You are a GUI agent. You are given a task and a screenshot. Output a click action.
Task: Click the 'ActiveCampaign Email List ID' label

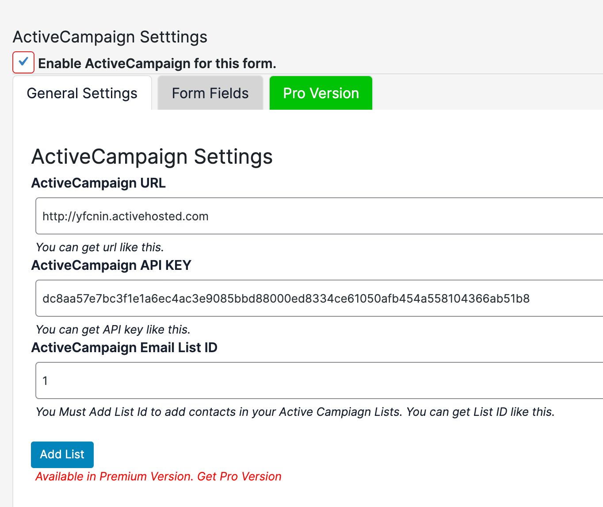(x=125, y=347)
